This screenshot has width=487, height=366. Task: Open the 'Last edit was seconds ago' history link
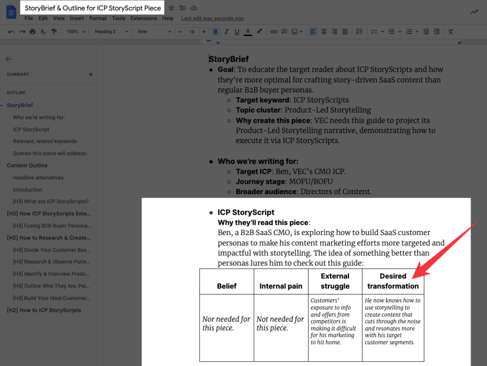point(213,19)
